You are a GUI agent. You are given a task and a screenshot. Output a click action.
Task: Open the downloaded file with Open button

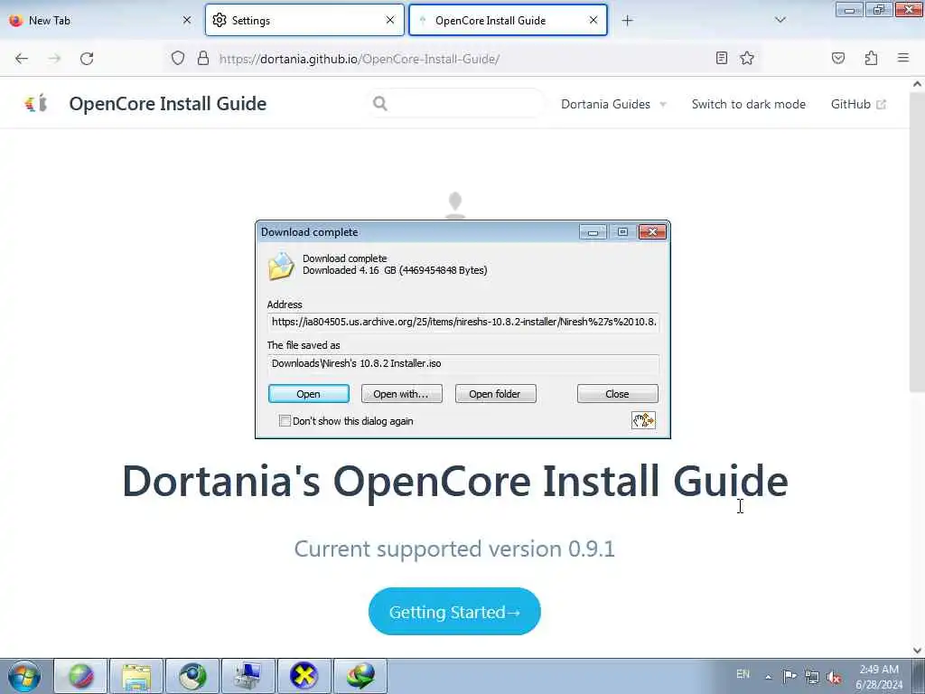tap(309, 394)
